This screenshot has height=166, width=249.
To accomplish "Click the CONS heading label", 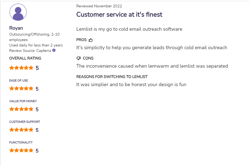I will [x=88, y=58].
